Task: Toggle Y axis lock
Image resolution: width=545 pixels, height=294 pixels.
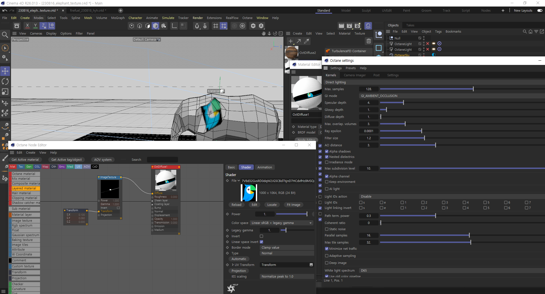Action: click(x=35, y=26)
